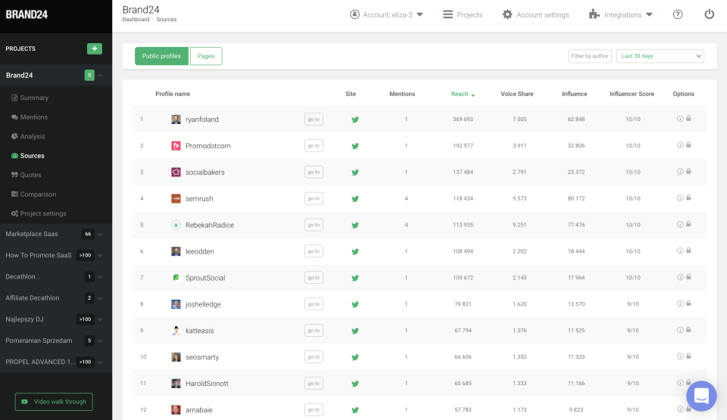Open Twitter site icon for ryanfoland
This screenshot has width=727, height=420.
point(355,120)
